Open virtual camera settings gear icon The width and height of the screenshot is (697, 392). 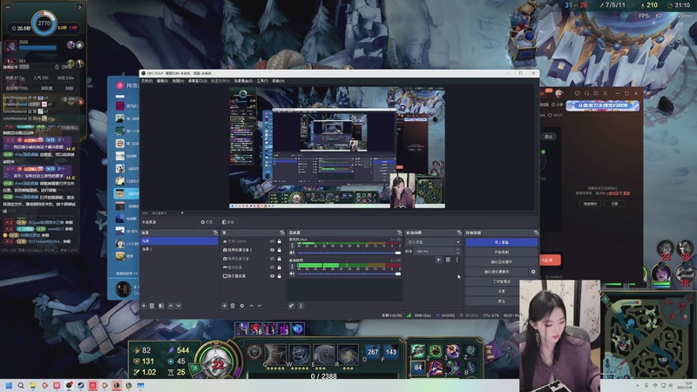[x=533, y=272]
